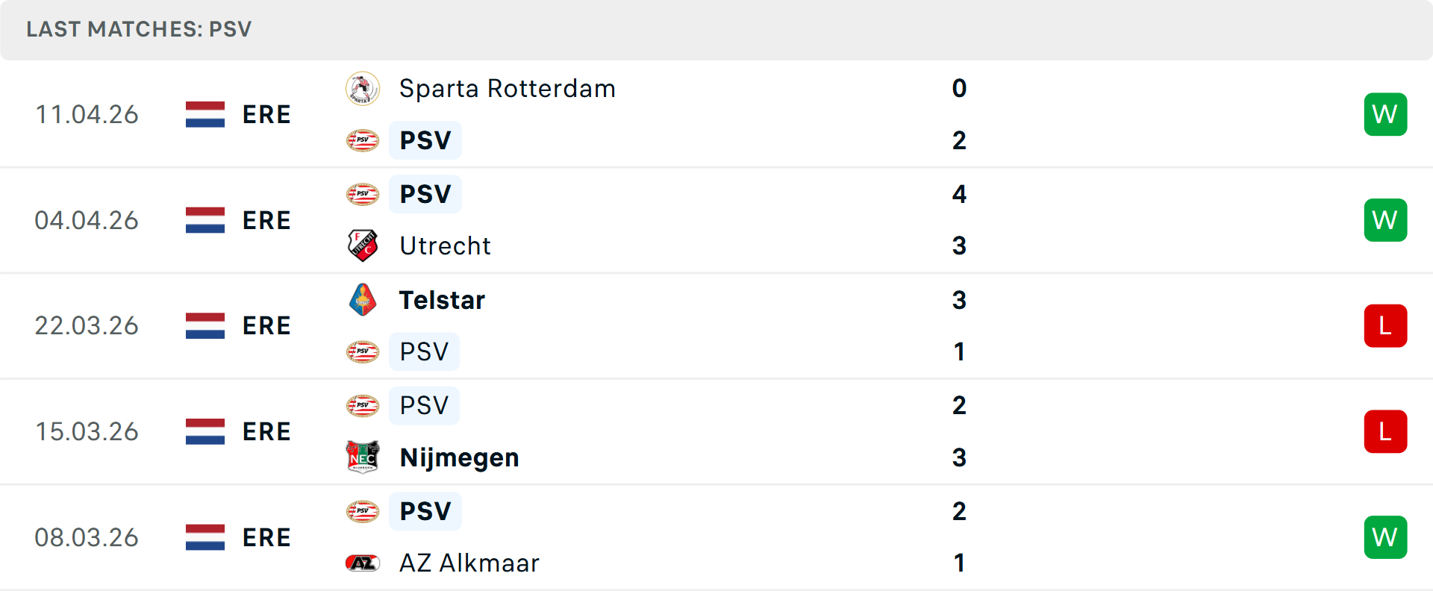1433x591 pixels.
Task: Open the Utrecht team link
Action: pyautogui.click(x=445, y=246)
